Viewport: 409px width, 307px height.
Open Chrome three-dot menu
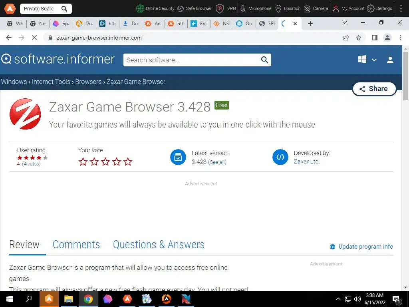click(400, 38)
